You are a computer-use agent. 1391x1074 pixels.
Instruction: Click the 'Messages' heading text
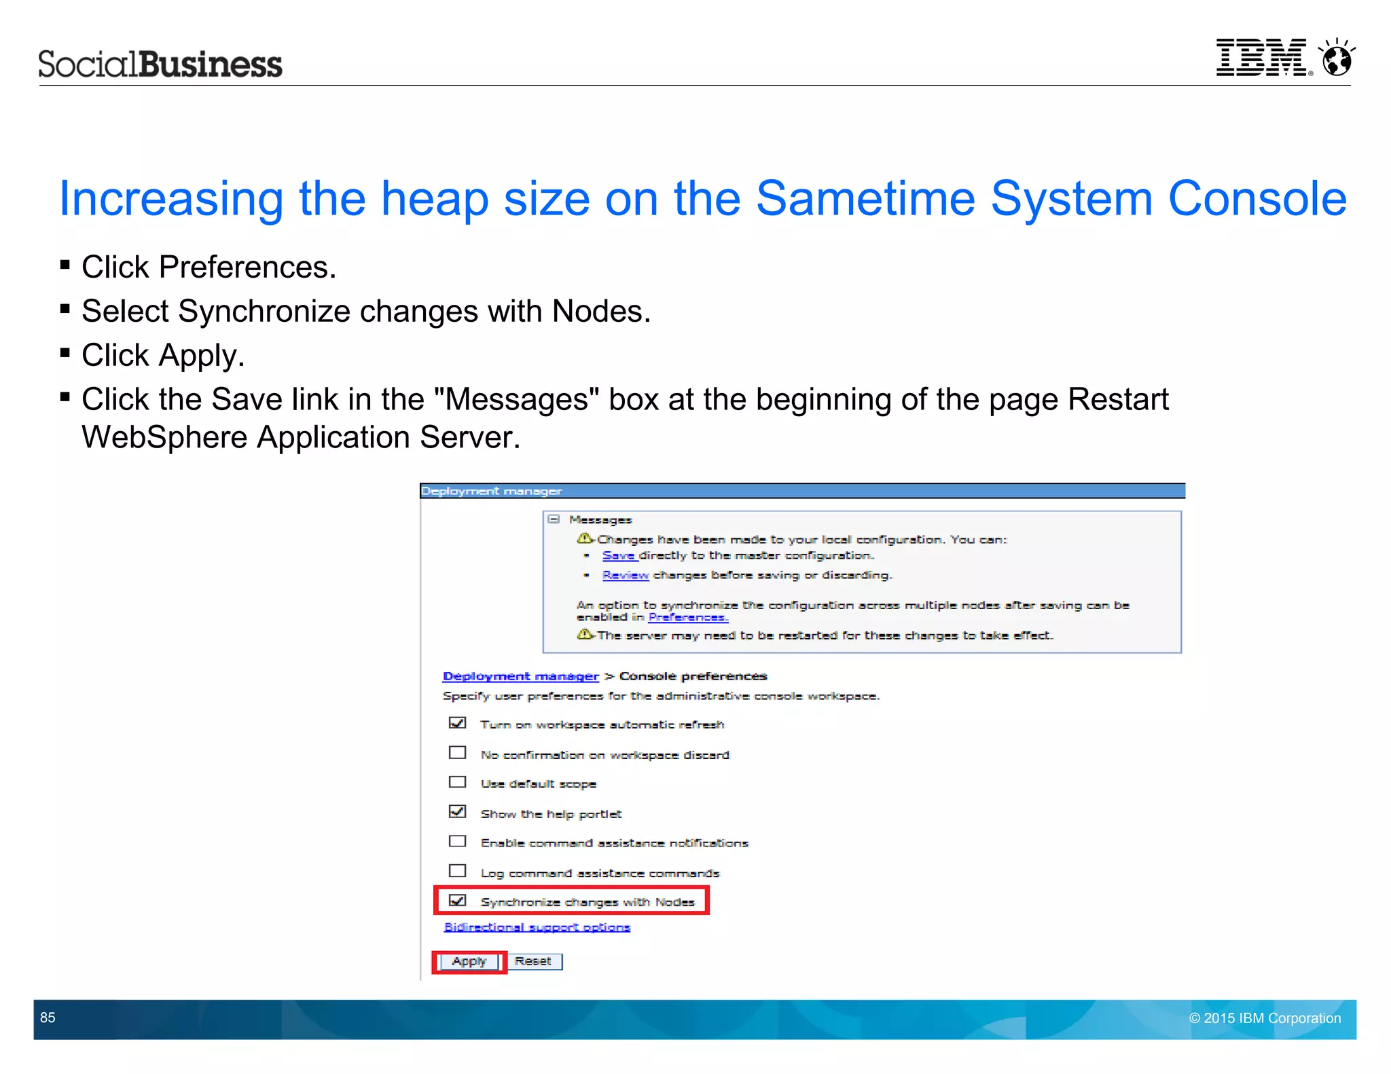click(x=600, y=520)
